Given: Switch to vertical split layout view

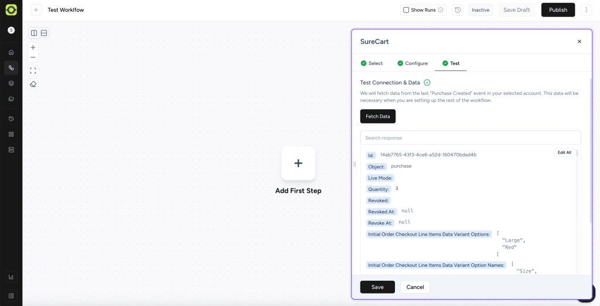Looking at the screenshot, I should (x=34, y=33).
